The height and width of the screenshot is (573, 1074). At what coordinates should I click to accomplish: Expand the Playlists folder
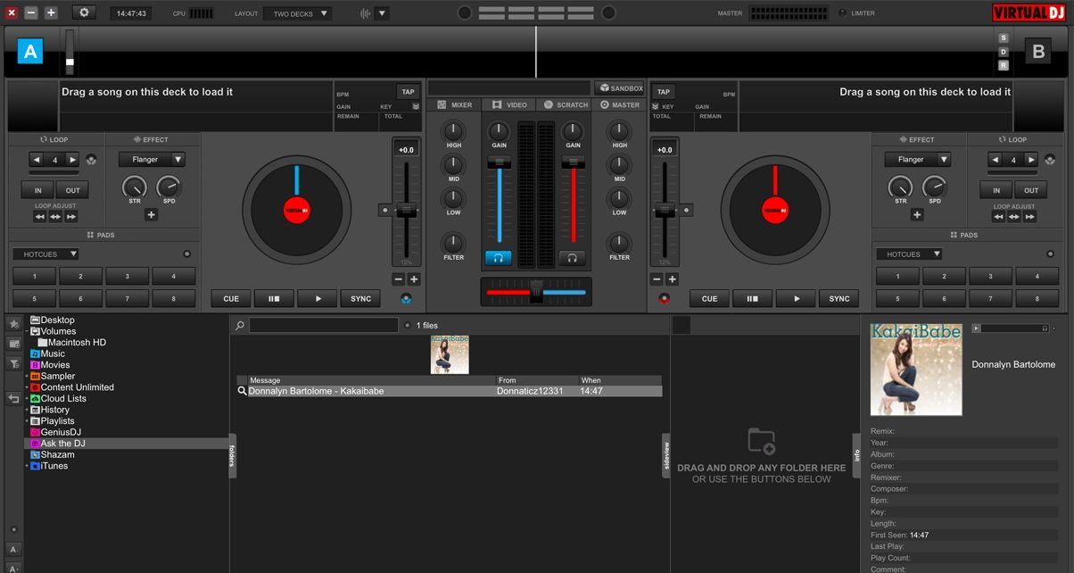(x=27, y=421)
